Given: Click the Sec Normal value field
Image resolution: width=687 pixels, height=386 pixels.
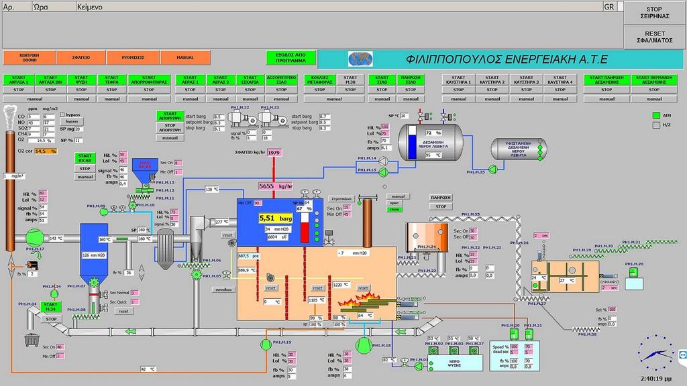Looking at the screenshot, I should point(134,293).
